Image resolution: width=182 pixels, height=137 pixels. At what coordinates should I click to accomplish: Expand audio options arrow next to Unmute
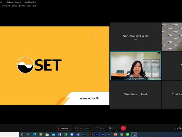[x=70, y=128]
